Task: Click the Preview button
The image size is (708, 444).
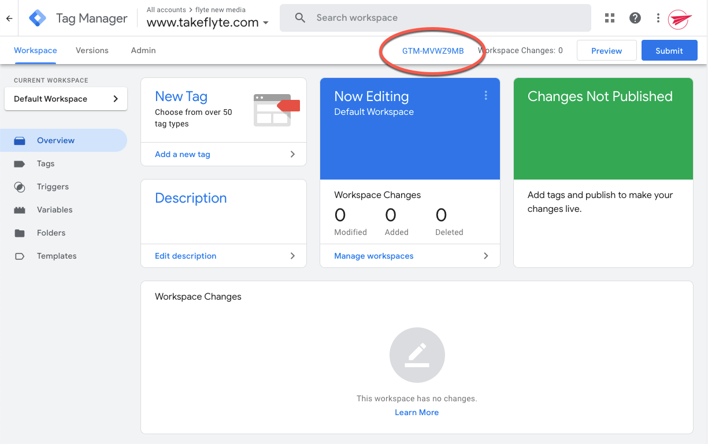Action: point(606,50)
